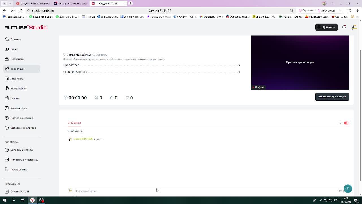This screenshot has height=204, width=362.
Task: Open the taskbar clock and calendar
Action: pyautogui.click(x=346, y=200)
